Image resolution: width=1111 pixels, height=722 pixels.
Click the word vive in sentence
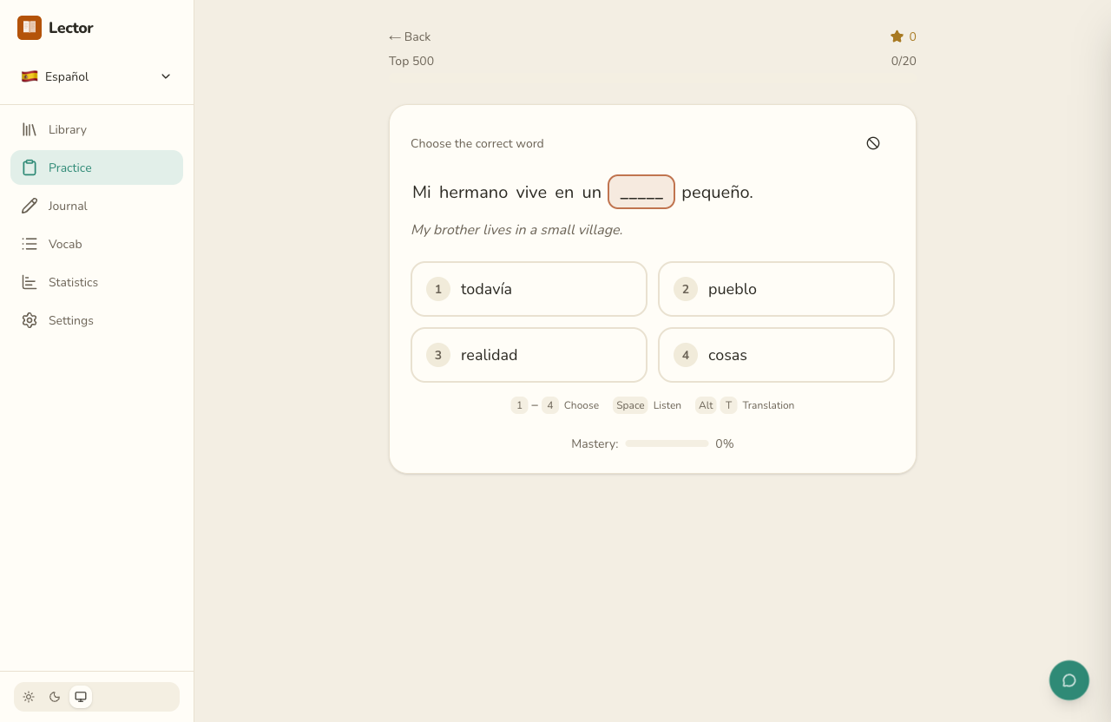click(531, 192)
